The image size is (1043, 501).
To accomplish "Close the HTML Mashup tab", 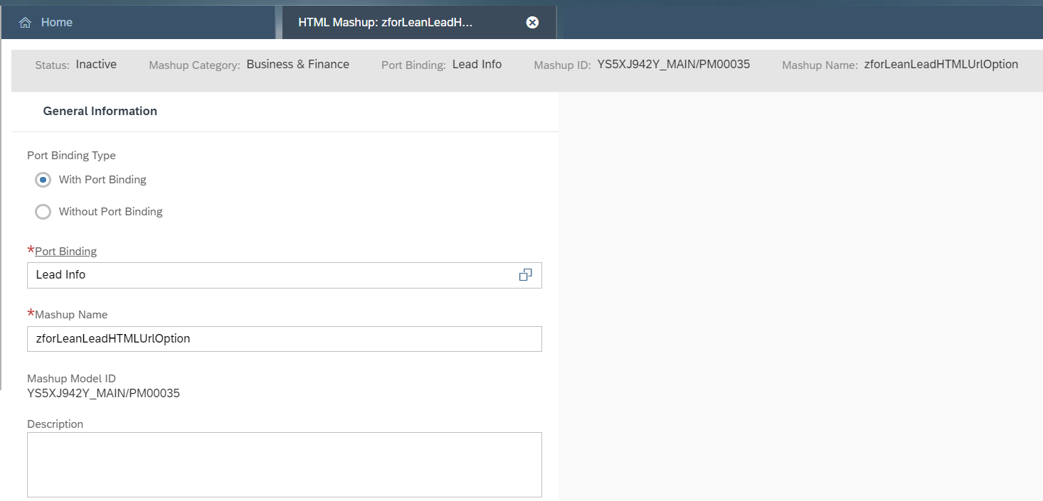I will click(x=532, y=23).
